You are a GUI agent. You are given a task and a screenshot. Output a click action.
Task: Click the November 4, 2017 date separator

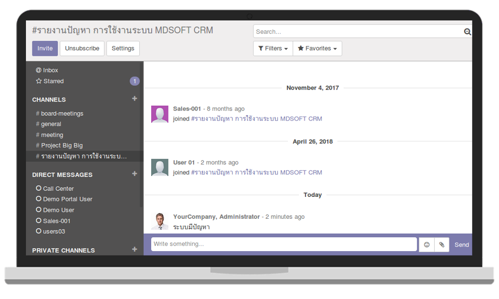coord(312,88)
